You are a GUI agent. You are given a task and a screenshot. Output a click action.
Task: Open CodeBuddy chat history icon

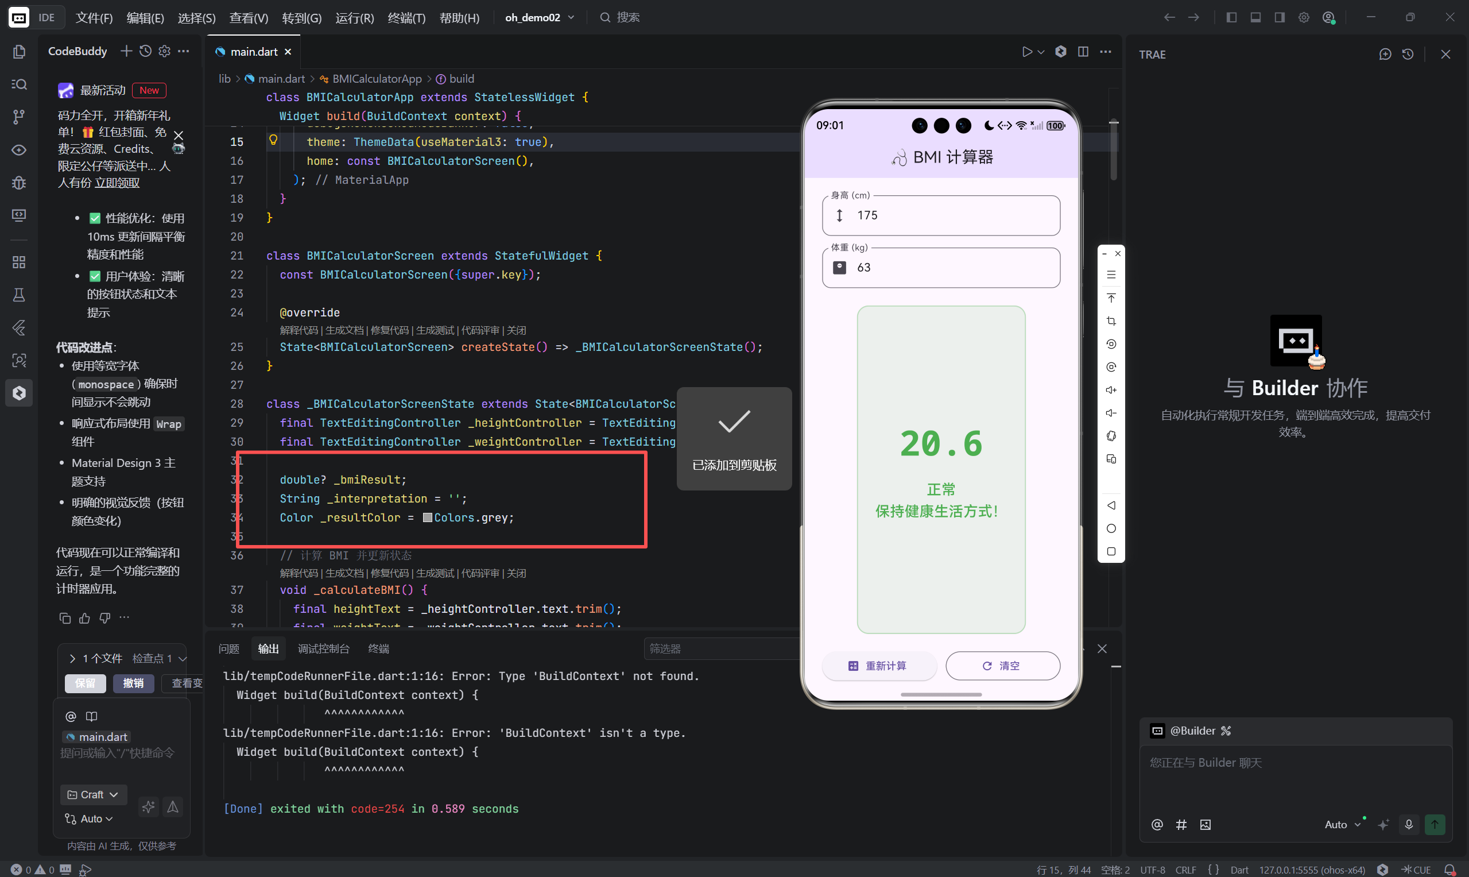[x=145, y=52]
